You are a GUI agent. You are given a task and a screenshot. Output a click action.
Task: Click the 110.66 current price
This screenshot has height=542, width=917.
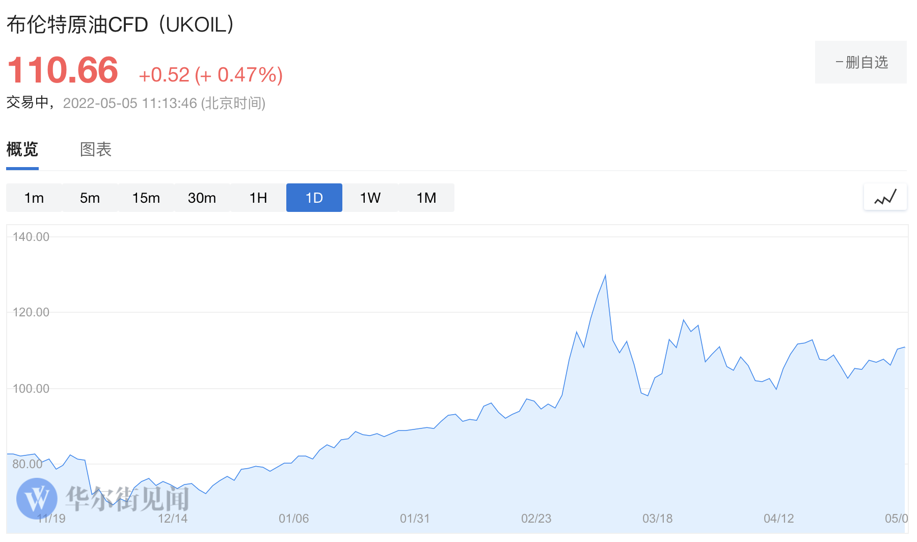pos(63,70)
